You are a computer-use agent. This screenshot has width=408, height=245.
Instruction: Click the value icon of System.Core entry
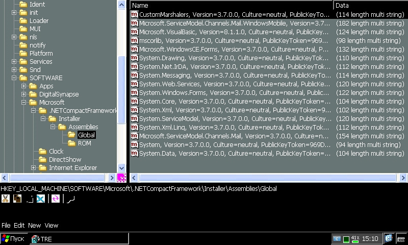[x=134, y=101]
